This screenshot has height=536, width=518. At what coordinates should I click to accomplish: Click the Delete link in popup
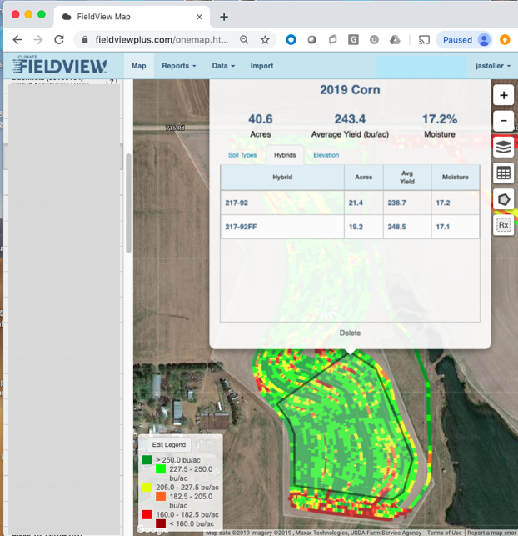350,333
